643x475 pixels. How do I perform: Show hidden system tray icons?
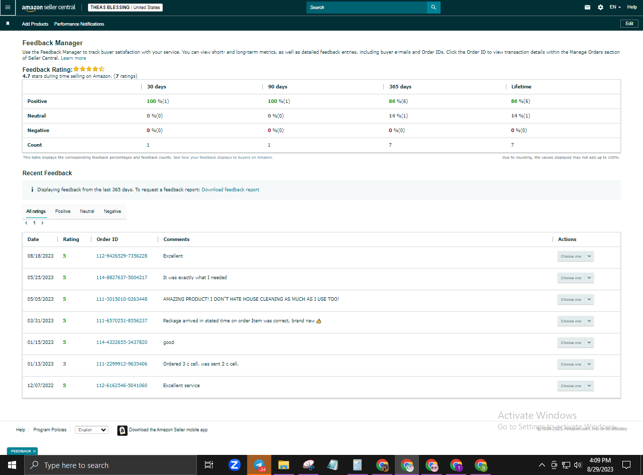click(542, 465)
